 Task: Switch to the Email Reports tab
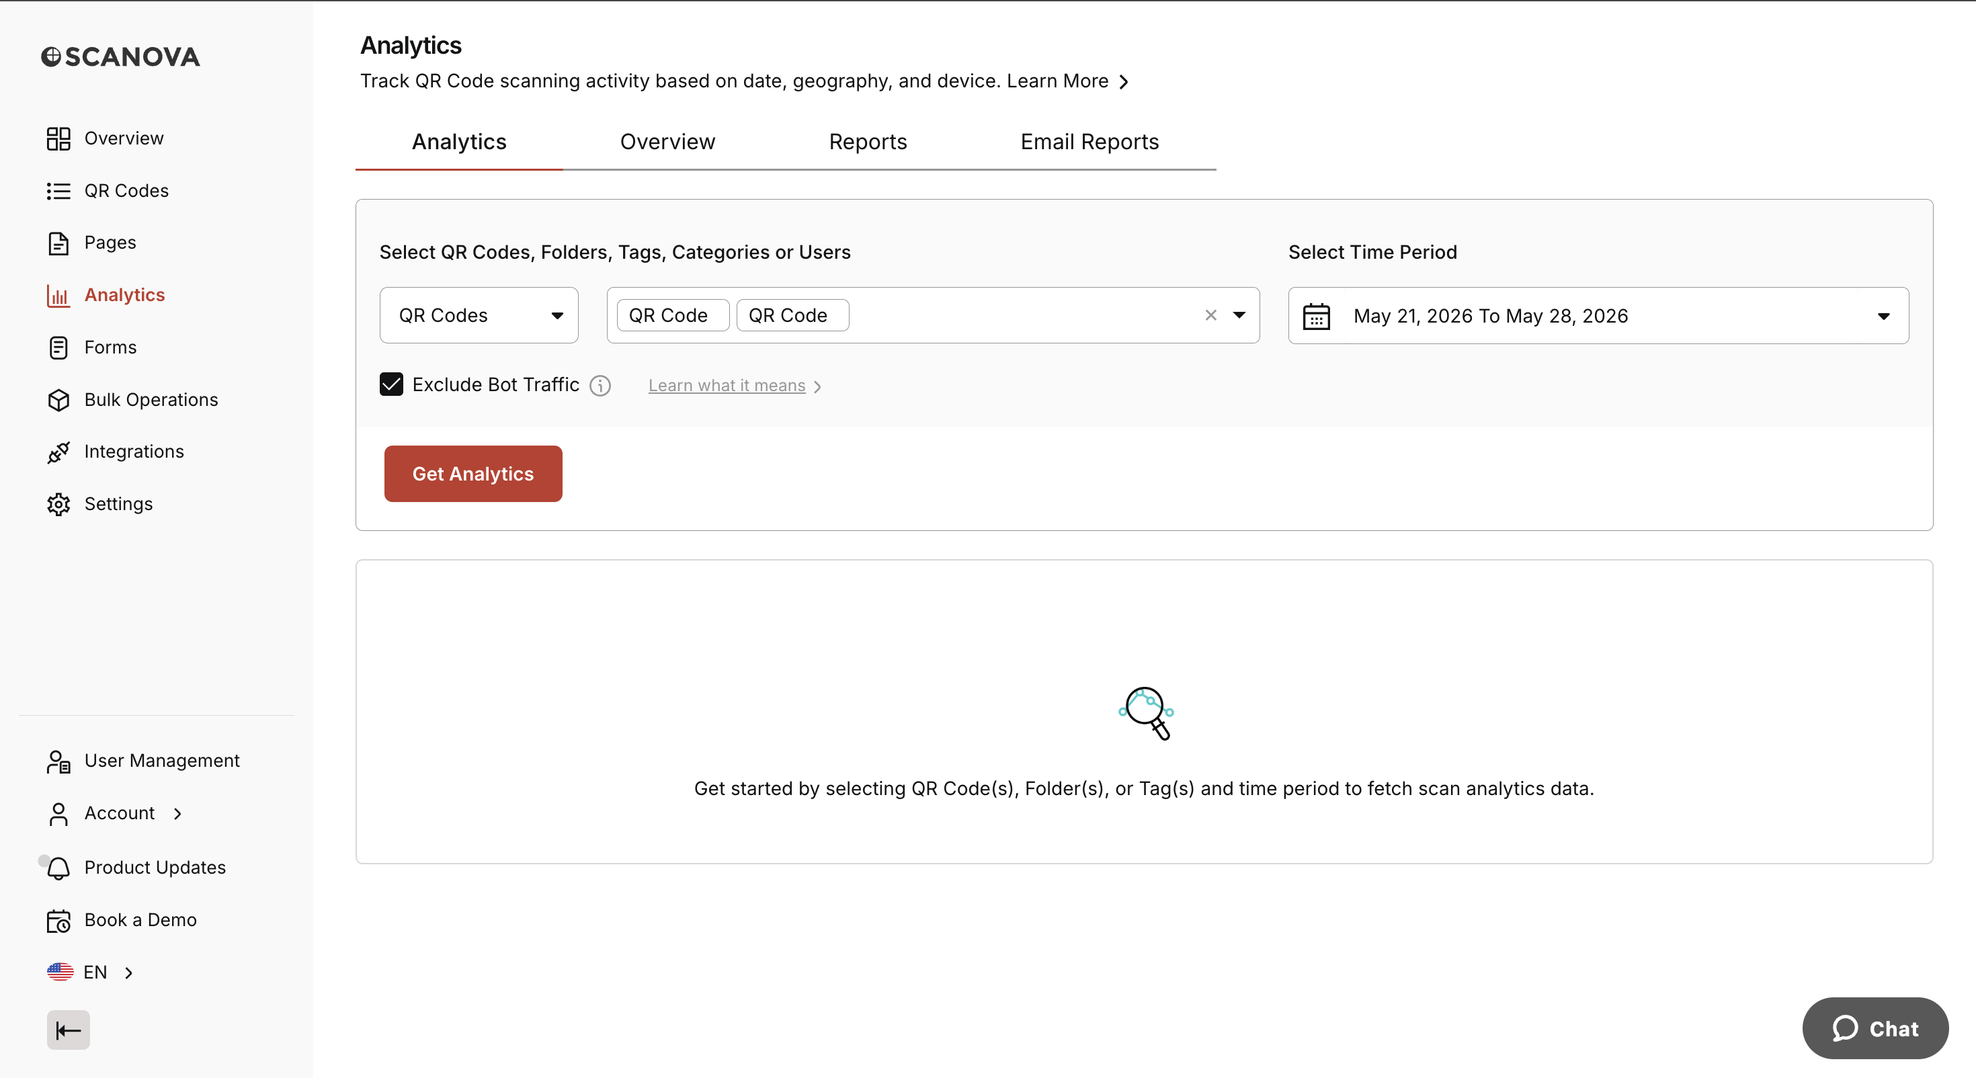1089,142
